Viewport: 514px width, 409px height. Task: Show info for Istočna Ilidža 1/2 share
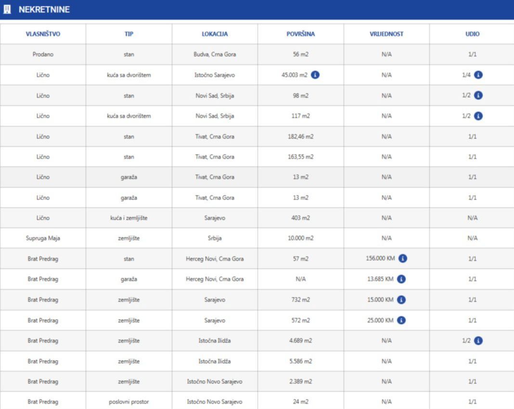click(x=478, y=341)
